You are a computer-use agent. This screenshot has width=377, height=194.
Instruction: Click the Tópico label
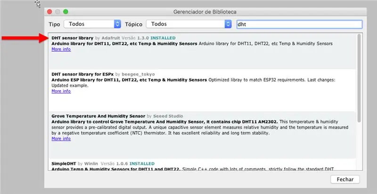pyautogui.click(x=134, y=24)
